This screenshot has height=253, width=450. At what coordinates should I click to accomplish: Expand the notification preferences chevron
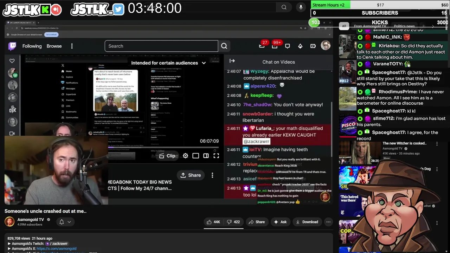tap(69, 222)
